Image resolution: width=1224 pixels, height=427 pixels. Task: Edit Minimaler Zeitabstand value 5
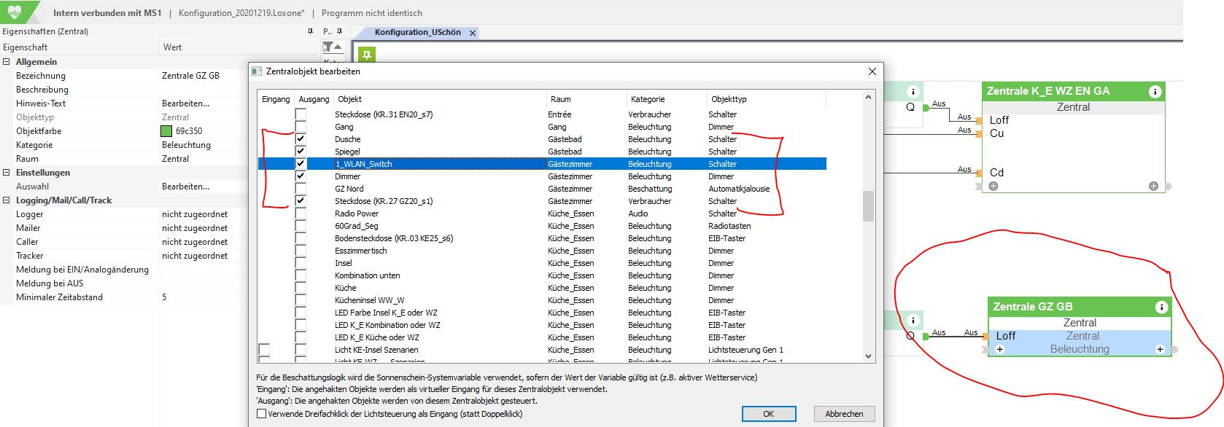tap(164, 297)
